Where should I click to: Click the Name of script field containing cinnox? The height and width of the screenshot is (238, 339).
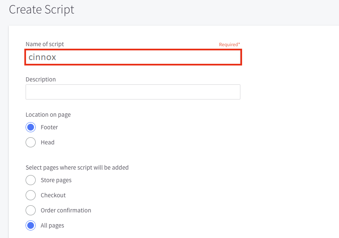pyautogui.click(x=133, y=57)
